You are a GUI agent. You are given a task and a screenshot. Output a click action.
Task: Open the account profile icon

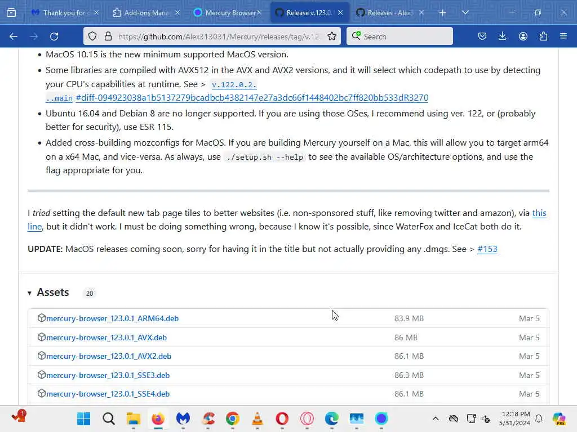[523, 37]
